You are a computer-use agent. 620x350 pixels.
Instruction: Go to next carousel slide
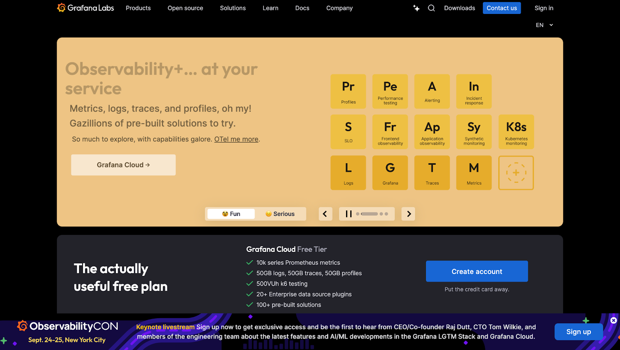tap(408, 214)
